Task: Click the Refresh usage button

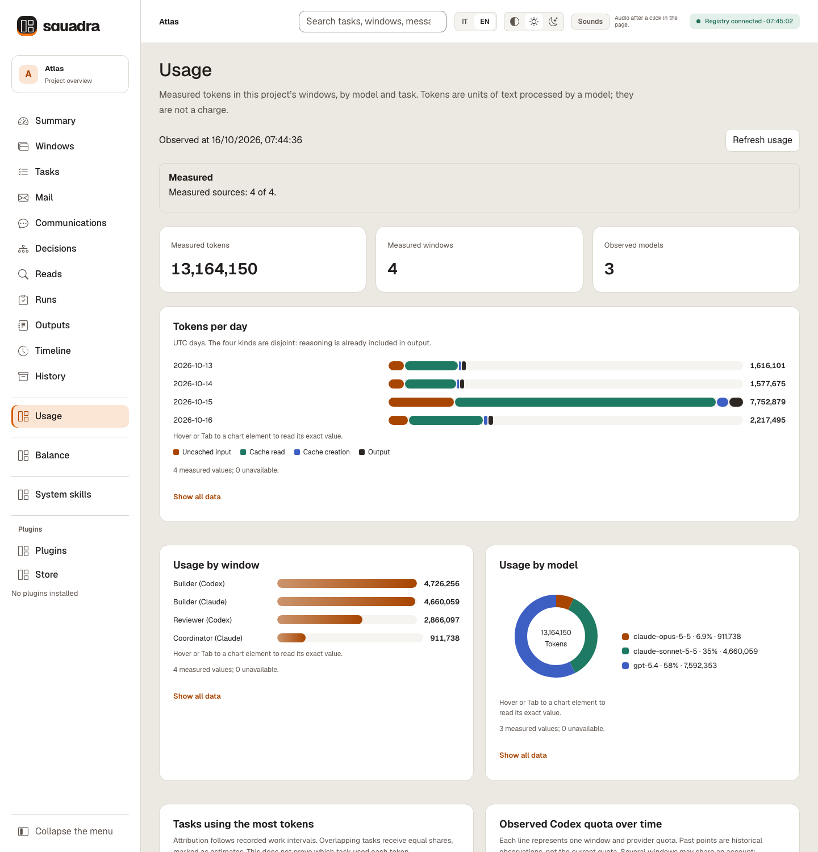Action: click(762, 140)
